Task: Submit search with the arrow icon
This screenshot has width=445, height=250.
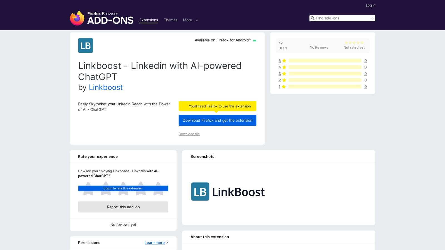Action: click(x=372, y=18)
